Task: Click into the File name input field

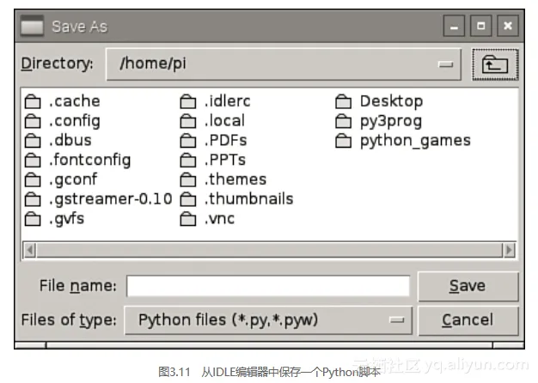Action: tap(268, 286)
